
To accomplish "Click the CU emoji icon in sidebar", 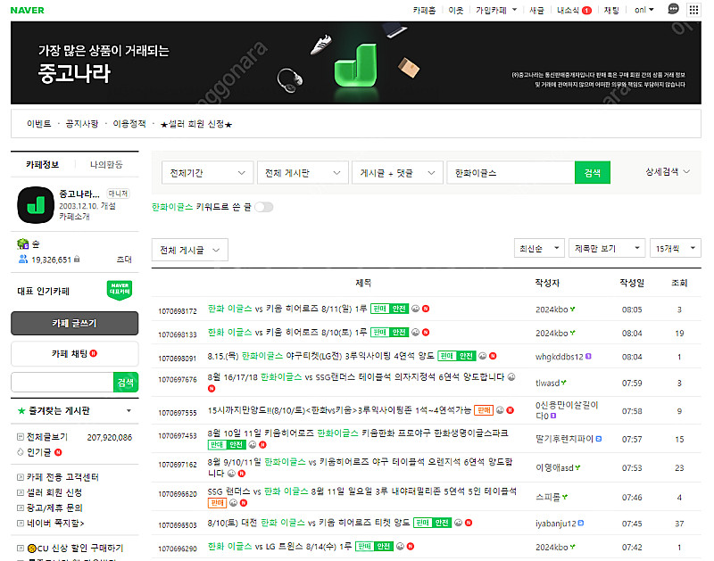I will (x=32, y=548).
